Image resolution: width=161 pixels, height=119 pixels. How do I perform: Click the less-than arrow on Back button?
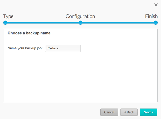[x=125, y=112]
